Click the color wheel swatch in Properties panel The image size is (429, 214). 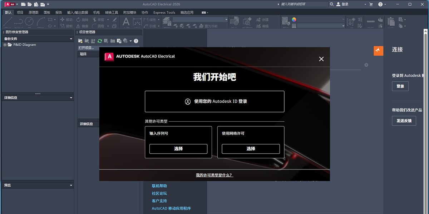coord(295,20)
